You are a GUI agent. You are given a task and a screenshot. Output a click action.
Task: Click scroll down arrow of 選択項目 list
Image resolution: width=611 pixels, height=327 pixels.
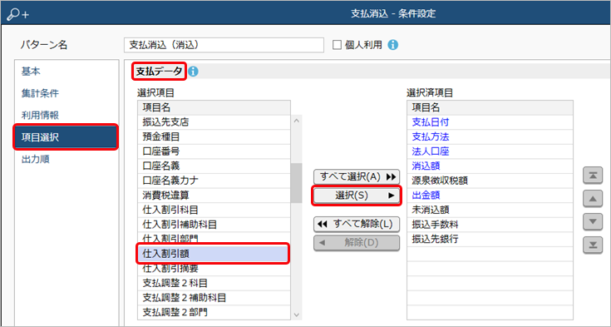297,315
